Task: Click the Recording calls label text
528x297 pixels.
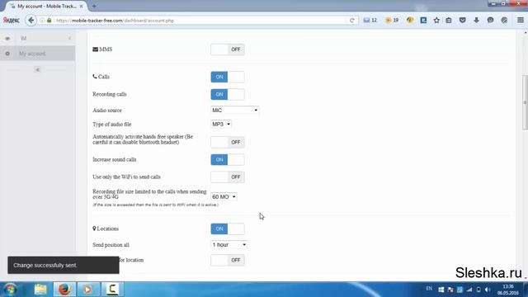Action: [110, 94]
